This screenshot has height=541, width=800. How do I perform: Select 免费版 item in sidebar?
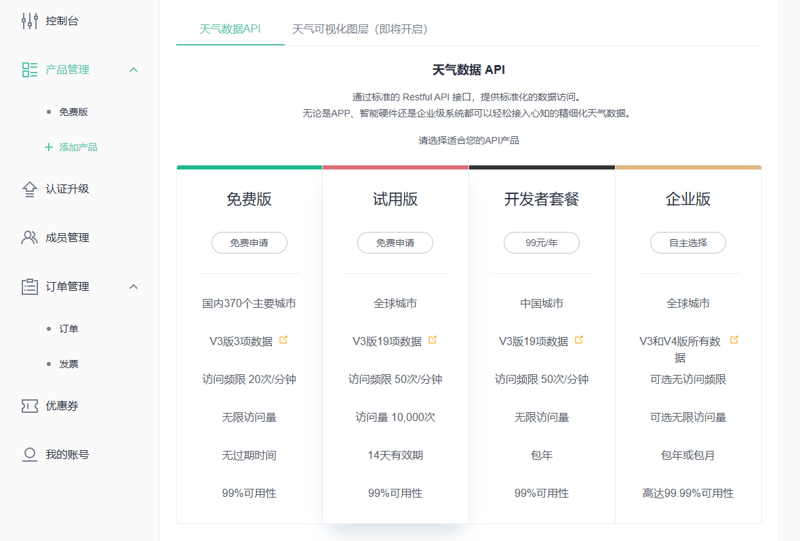pos(73,112)
